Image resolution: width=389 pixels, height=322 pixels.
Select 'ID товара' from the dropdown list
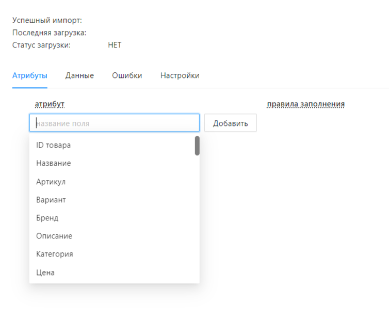54,145
